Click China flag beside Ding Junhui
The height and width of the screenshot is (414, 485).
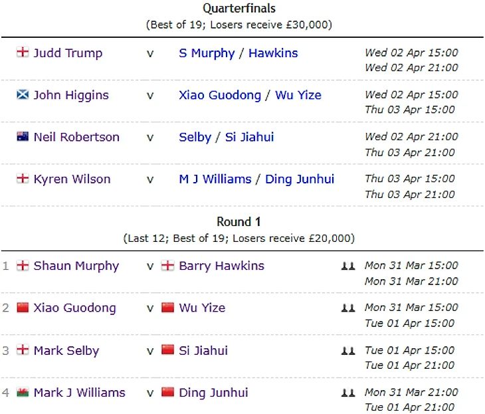168,392
